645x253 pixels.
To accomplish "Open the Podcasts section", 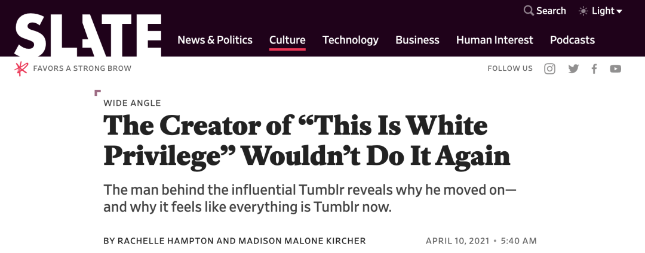I will point(572,40).
